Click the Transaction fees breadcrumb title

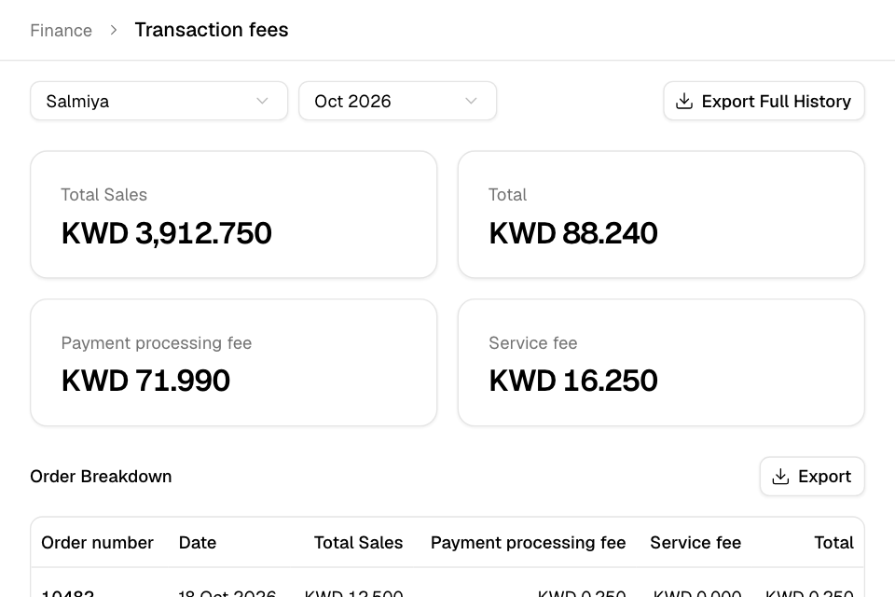212,30
